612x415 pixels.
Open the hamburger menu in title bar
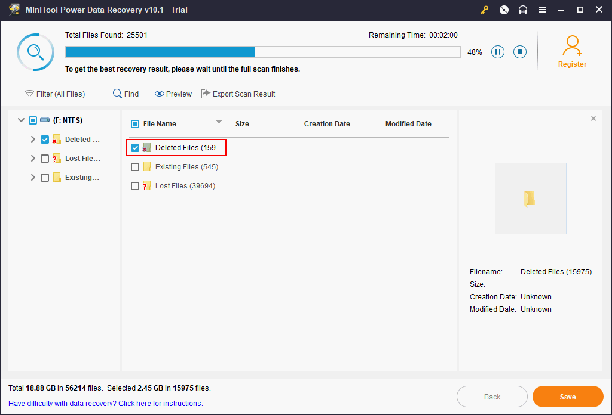(542, 10)
